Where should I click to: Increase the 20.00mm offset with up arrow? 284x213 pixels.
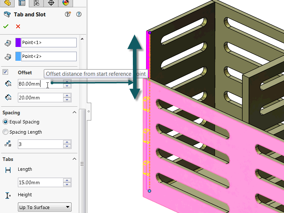point(67,95)
